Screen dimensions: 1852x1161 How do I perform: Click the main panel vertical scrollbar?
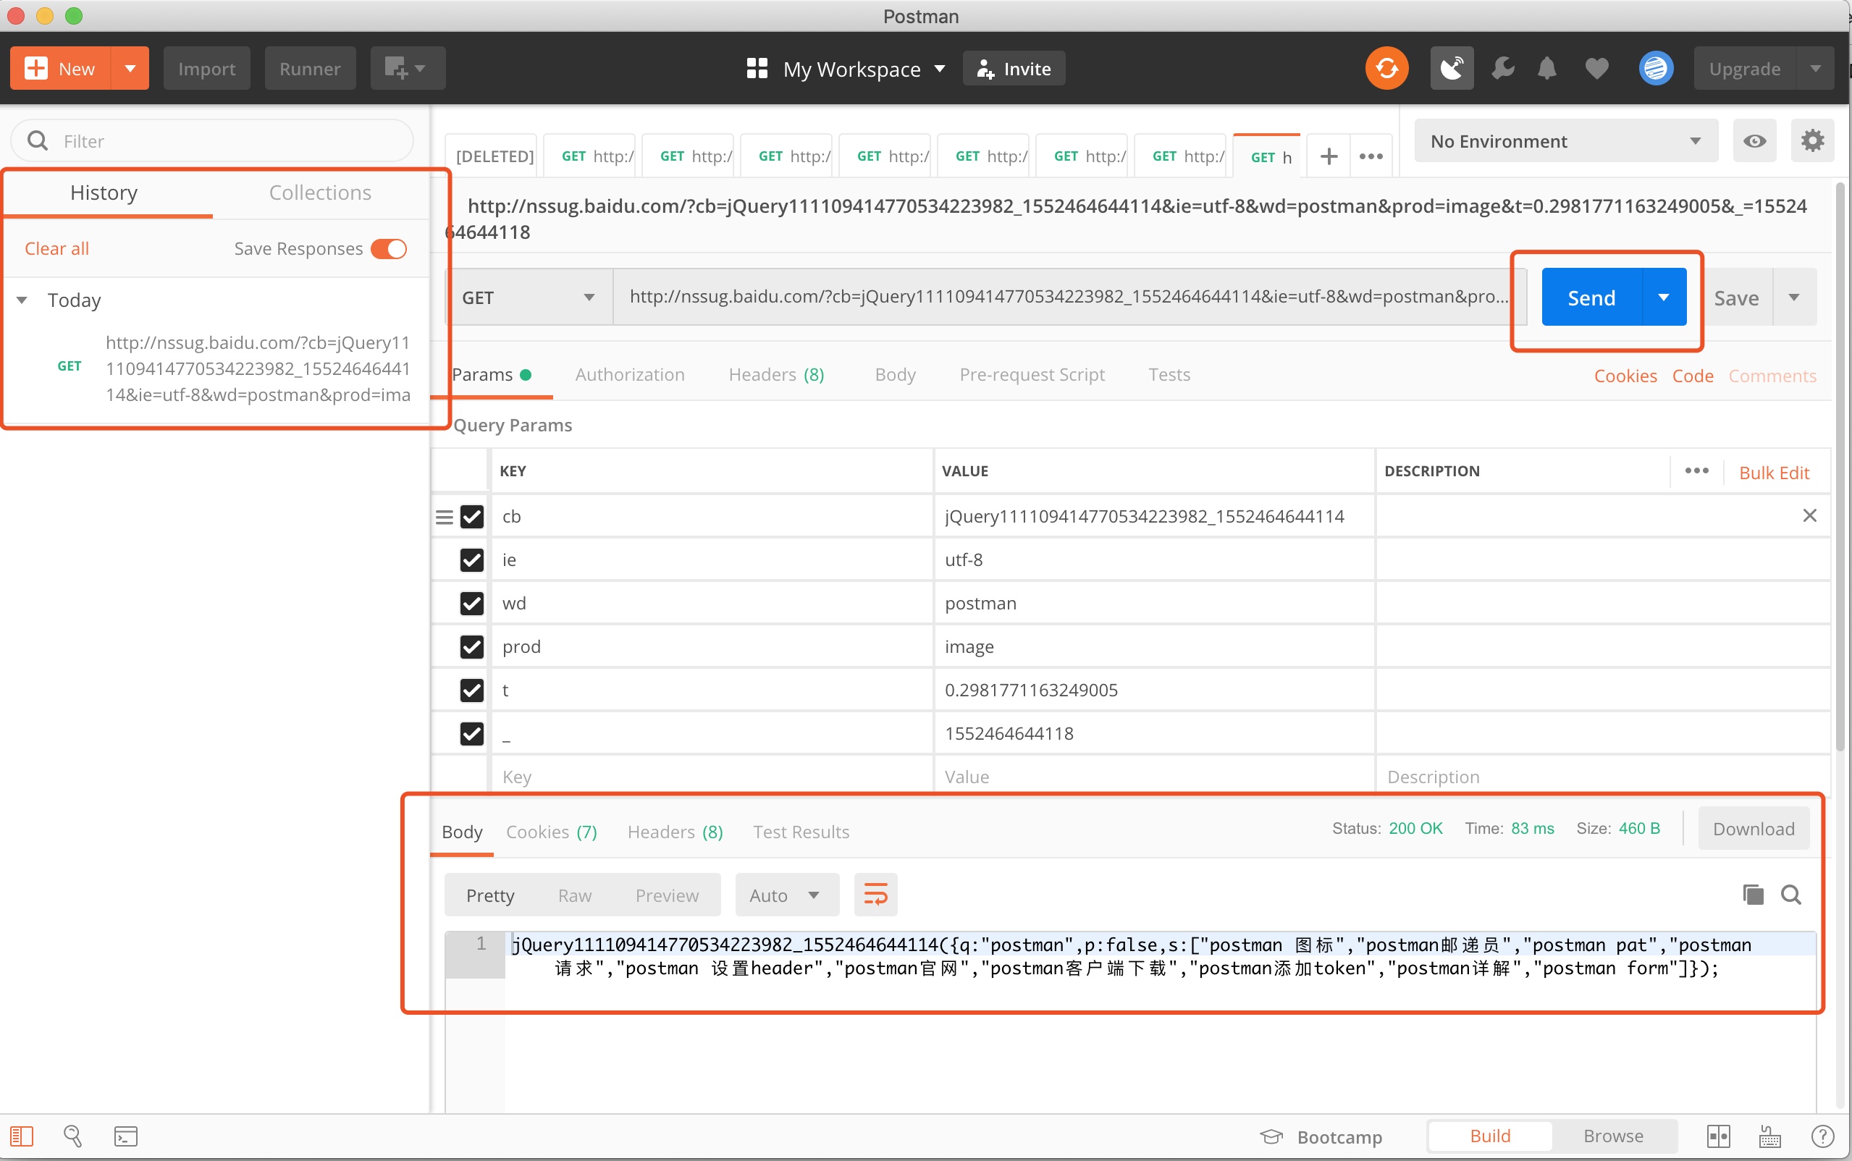pos(1840,468)
